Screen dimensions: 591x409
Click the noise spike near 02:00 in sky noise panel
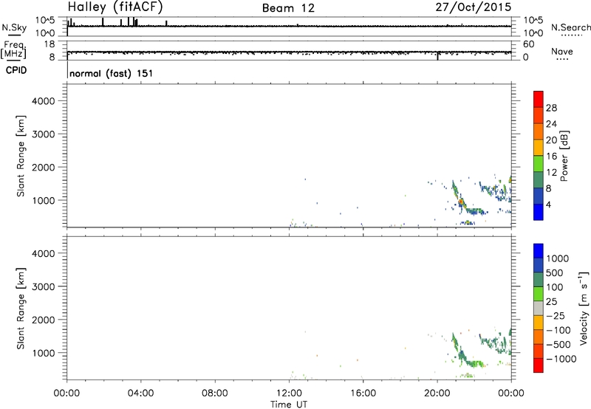[103, 22]
